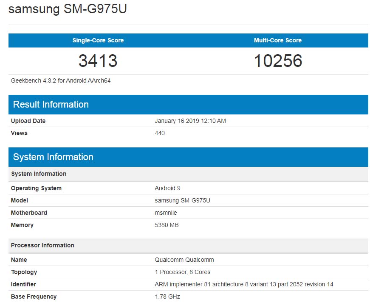This screenshot has height=302, width=370.
Task: Click the Geekbench 4.3.2 for Android AArch64 text
Action: click(61, 80)
